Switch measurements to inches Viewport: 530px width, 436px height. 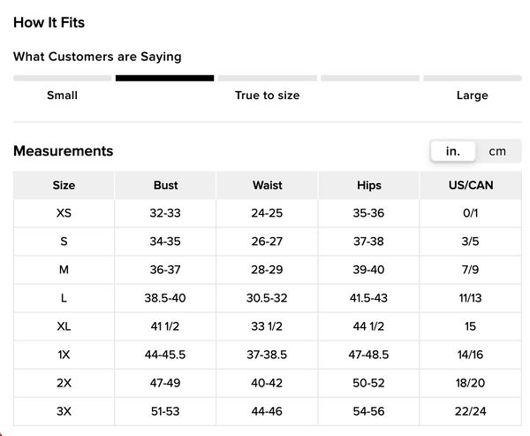click(453, 151)
